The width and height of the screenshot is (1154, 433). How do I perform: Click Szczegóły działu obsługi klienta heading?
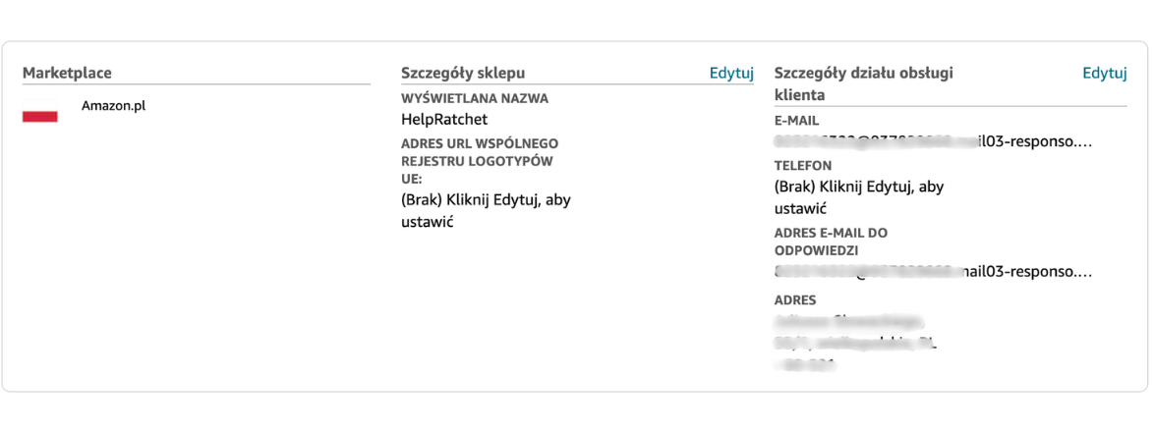tap(863, 83)
